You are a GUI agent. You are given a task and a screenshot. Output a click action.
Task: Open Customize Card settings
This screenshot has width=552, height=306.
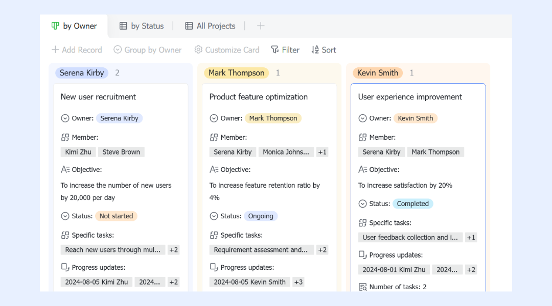tap(227, 50)
